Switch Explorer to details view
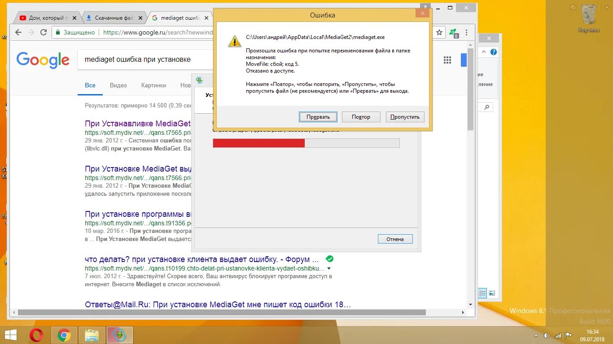This screenshot has width=613, height=344. click(x=482, y=293)
